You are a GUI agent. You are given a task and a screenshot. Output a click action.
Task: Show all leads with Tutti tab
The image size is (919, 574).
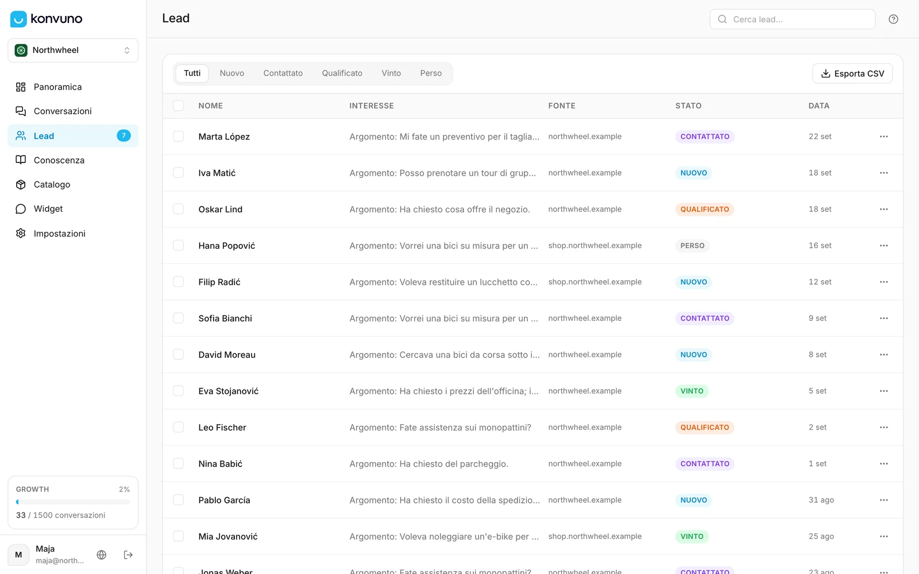192,73
